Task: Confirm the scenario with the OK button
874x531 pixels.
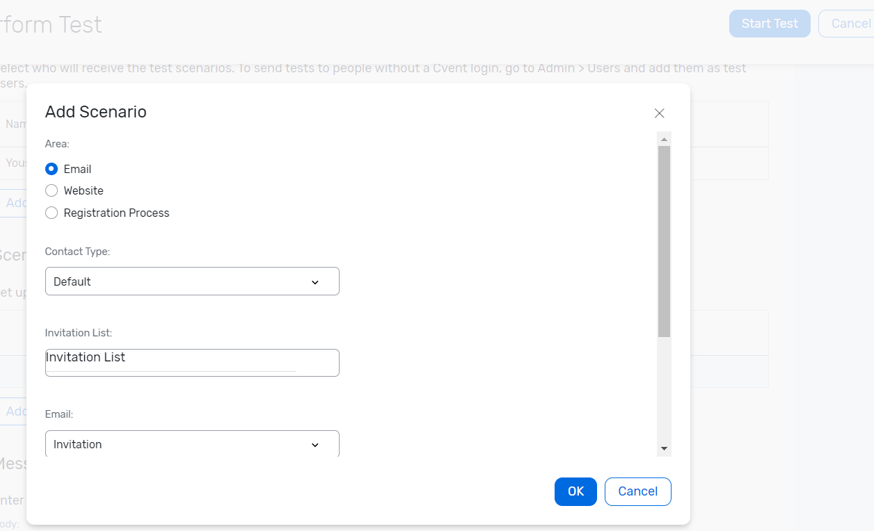Action: tap(575, 491)
